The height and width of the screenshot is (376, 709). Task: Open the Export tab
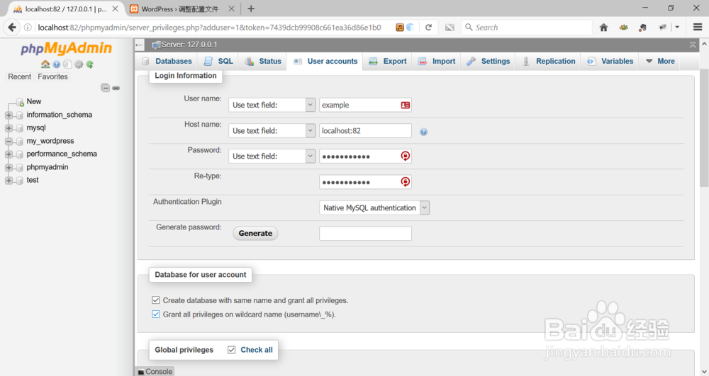point(388,62)
